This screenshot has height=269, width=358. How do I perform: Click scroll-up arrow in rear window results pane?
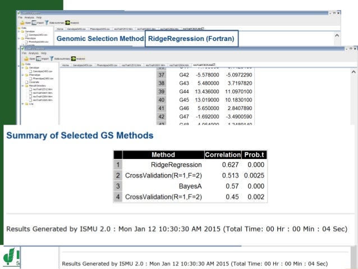coord(337,35)
